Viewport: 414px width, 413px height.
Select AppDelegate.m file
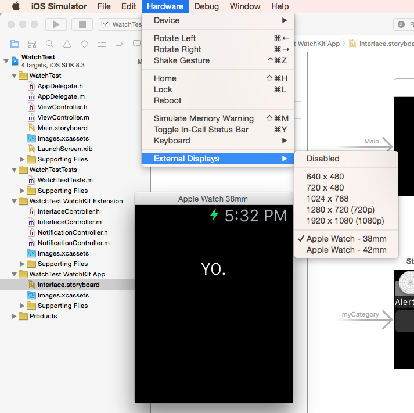point(61,96)
